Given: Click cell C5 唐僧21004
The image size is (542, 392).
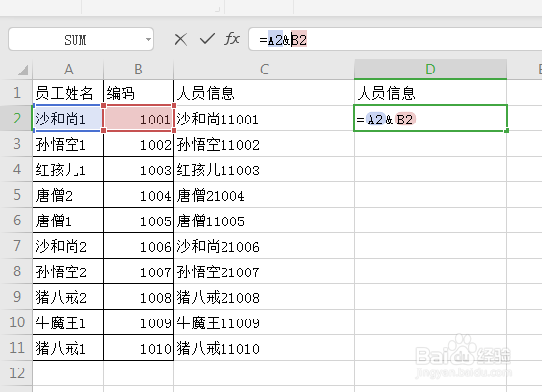Looking at the screenshot, I should (264, 195).
